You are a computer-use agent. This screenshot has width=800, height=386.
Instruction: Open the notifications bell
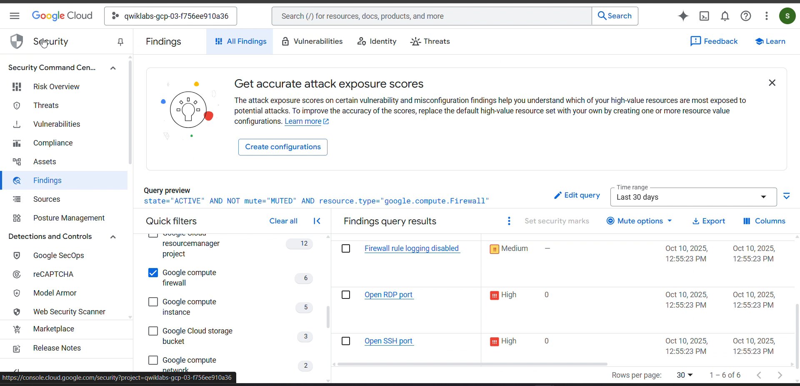[x=725, y=16]
